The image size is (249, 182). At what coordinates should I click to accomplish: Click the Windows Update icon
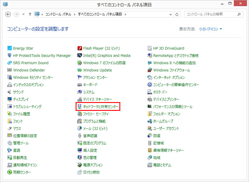(x=80, y=70)
